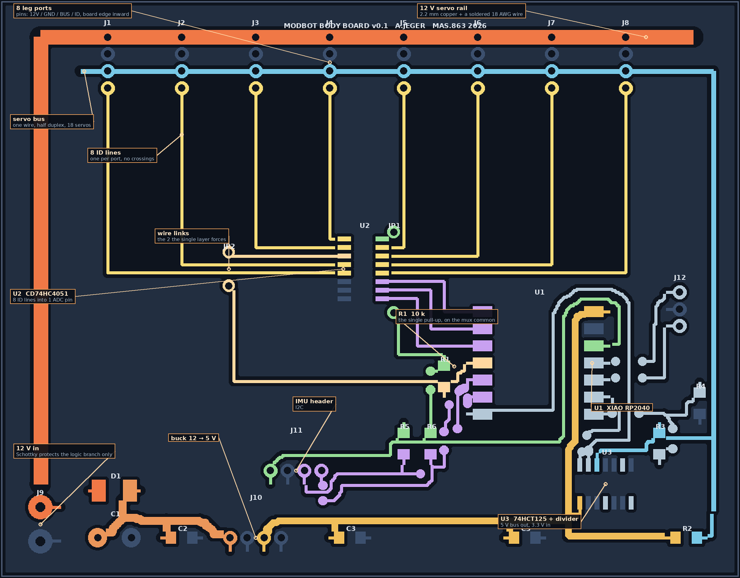
Task: Select the 'IMU header' I2C label
Action: (x=314, y=404)
